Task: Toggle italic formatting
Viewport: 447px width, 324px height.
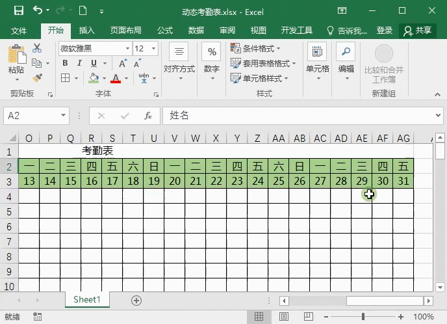Action: pyautogui.click(x=79, y=63)
